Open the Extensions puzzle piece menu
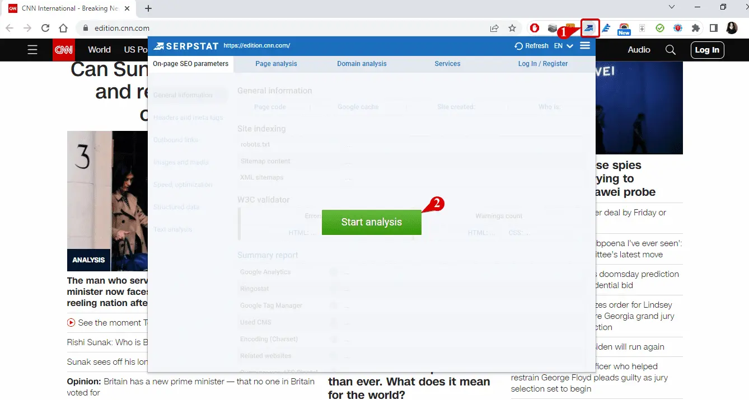This screenshot has width=749, height=400. pos(696,28)
